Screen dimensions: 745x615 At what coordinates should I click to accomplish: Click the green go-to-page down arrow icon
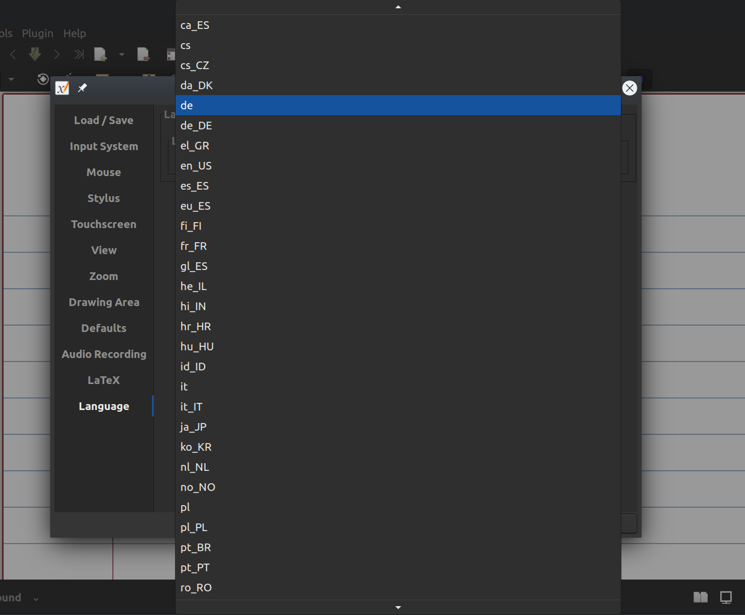click(35, 54)
